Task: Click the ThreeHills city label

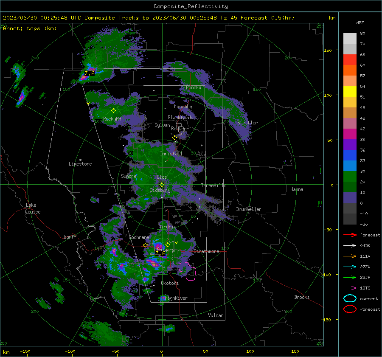Action: [x=213, y=186]
